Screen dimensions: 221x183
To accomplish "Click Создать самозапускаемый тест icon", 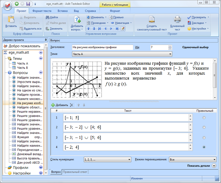I will (151, 20).
